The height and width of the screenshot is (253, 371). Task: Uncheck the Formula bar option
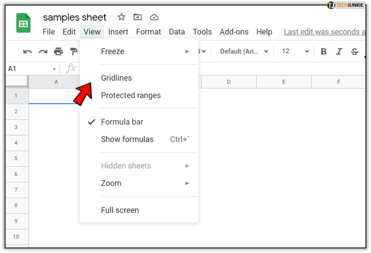pyautogui.click(x=122, y=122)
